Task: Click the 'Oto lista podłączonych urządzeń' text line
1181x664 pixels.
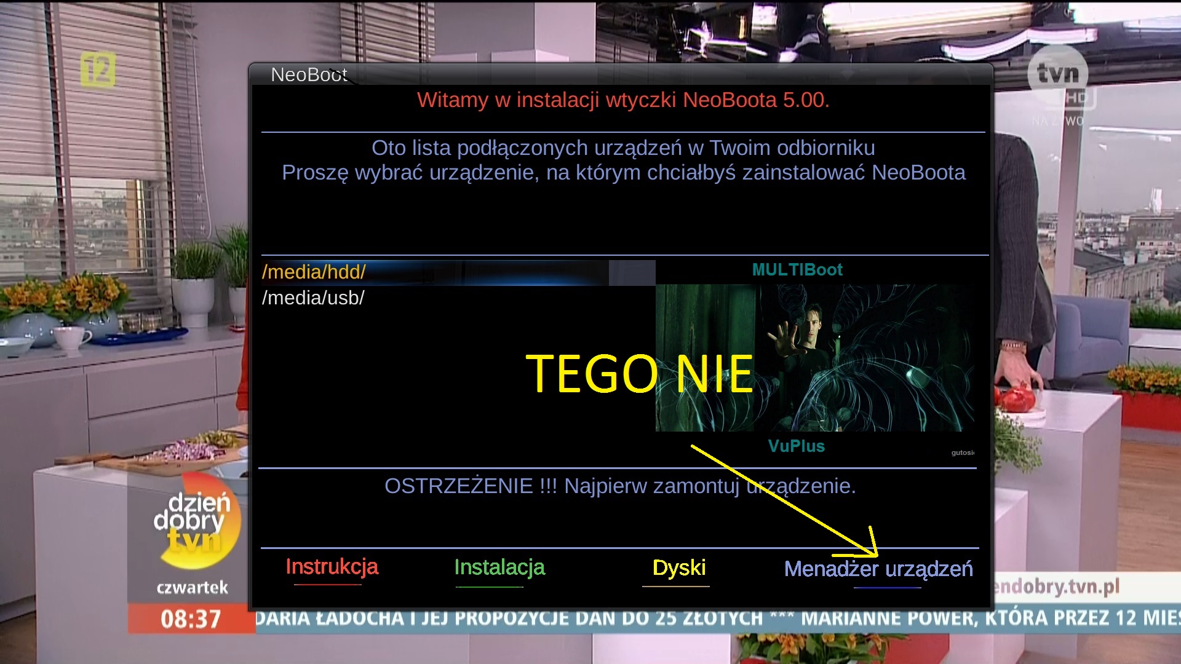Action: (623, 148)
